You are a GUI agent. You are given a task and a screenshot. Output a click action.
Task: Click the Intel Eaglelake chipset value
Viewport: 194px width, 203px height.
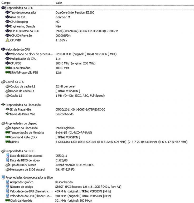[65, 128]
